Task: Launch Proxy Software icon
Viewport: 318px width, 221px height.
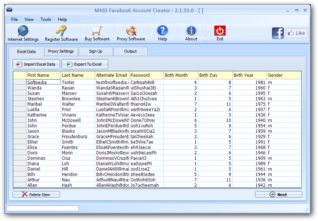Action: tap(131, 31)
